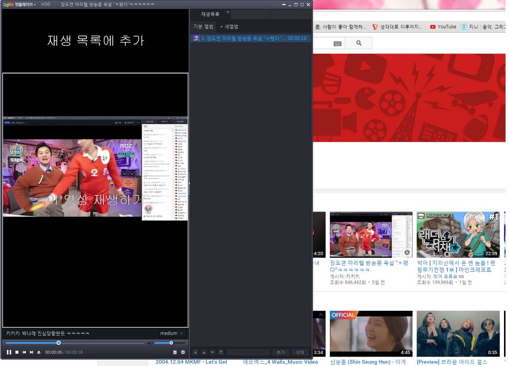Click the video seek progress bar
This screenshot has height=366, width=509.
tap(99, 343)
